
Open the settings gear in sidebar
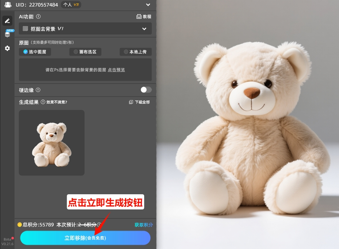(x=7, y=48)
